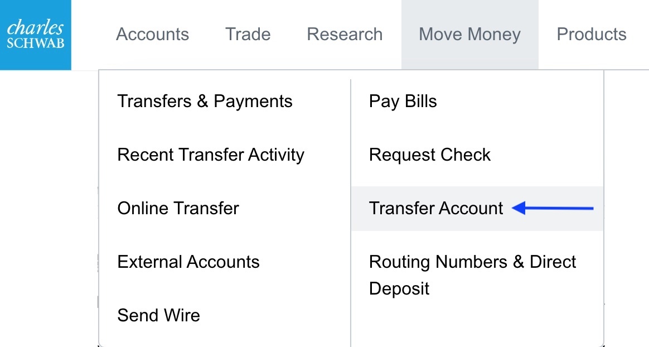Click the blue arrow pointing at Transfer Account

[x=553, y=209]
